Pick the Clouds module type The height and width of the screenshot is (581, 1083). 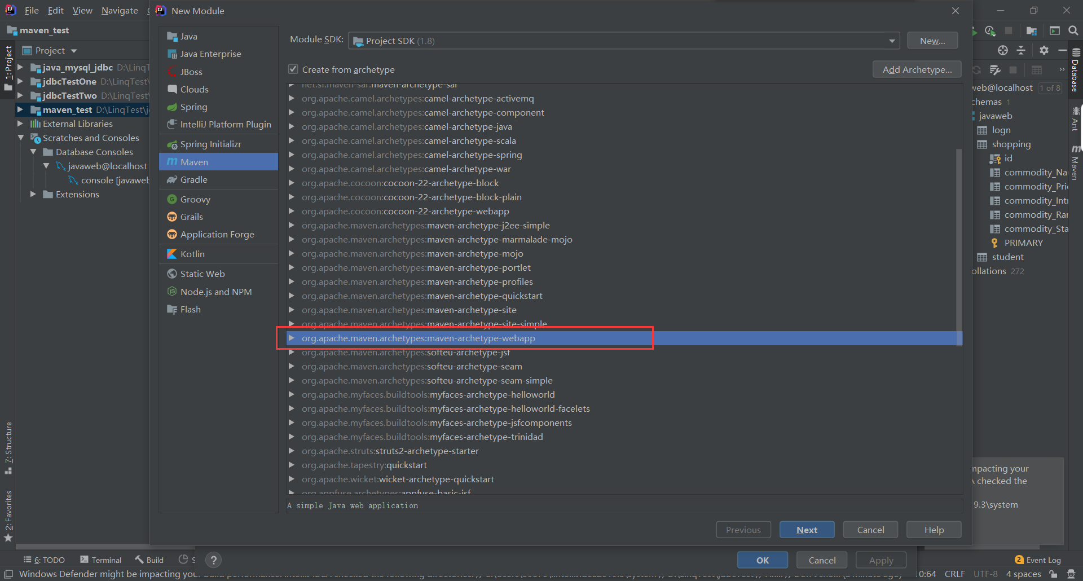click(218, 89)
